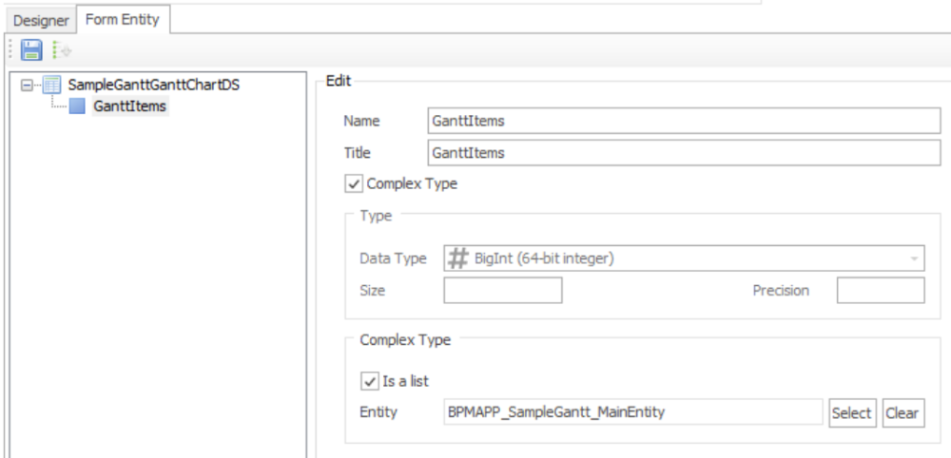The height and width of the screenshot is (458, 951).
Task: Select the Form Entity tab
Action: click(123, 18)
